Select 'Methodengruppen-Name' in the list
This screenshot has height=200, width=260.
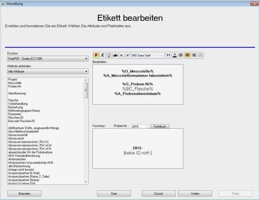pos(24,111)
